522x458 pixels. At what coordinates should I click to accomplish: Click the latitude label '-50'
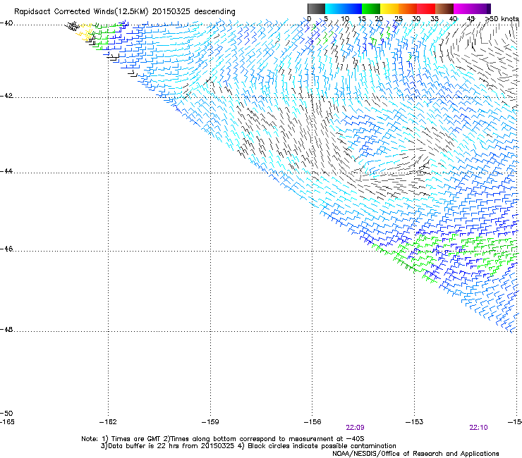6,414
